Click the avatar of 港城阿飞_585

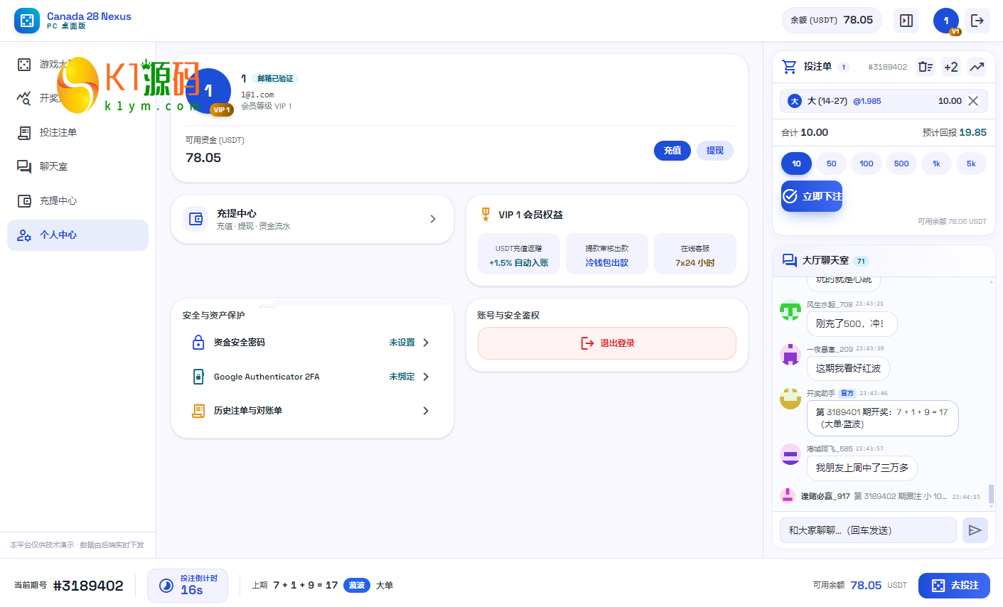click(790, 454)
